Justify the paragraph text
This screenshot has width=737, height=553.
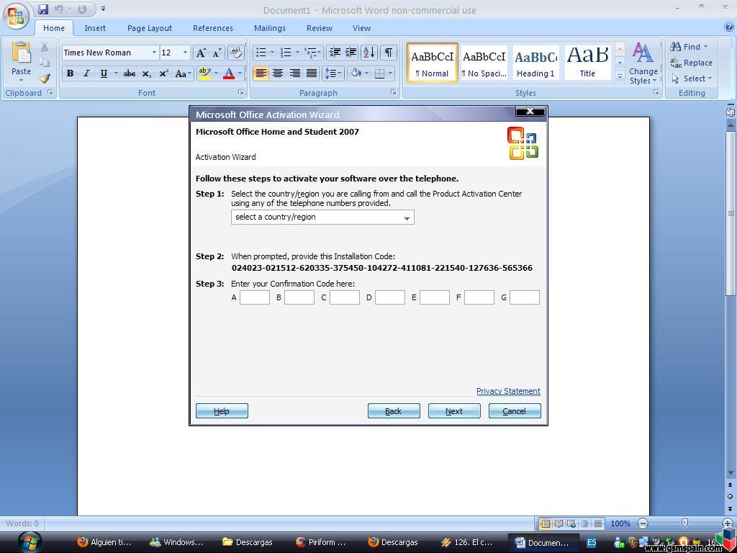pos(312,73)
